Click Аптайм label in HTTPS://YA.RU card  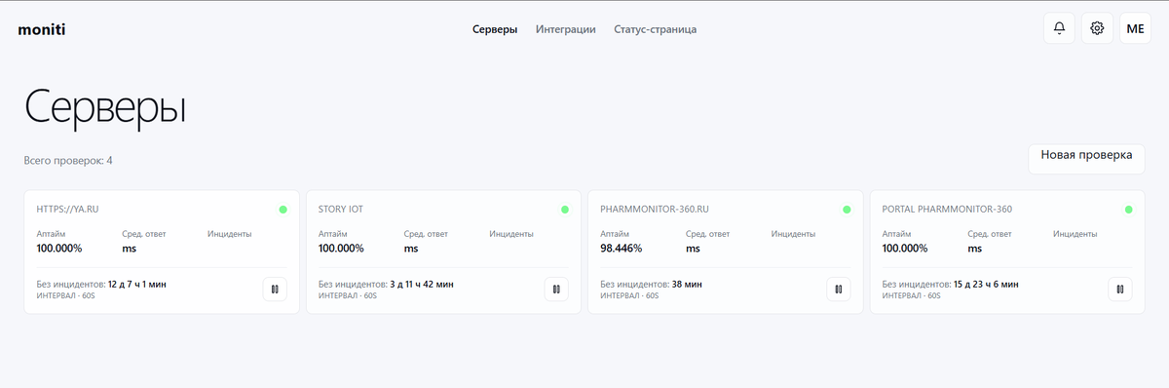coord(51,234)
